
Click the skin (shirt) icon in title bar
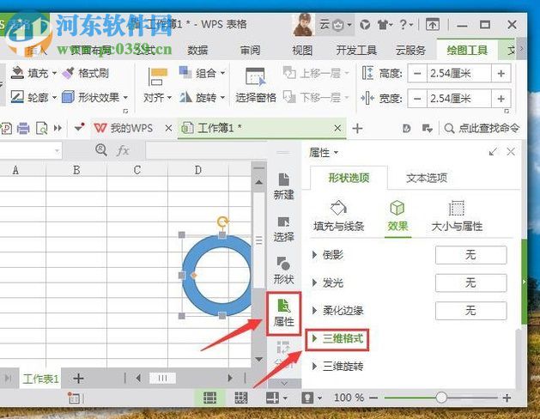tap(385, 25)
